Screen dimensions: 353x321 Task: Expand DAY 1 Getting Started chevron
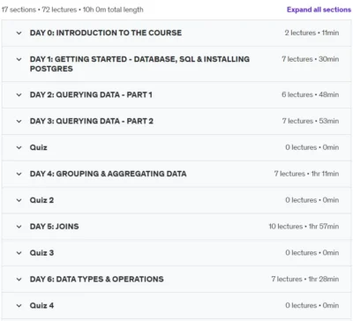click(x=19, y=59)
